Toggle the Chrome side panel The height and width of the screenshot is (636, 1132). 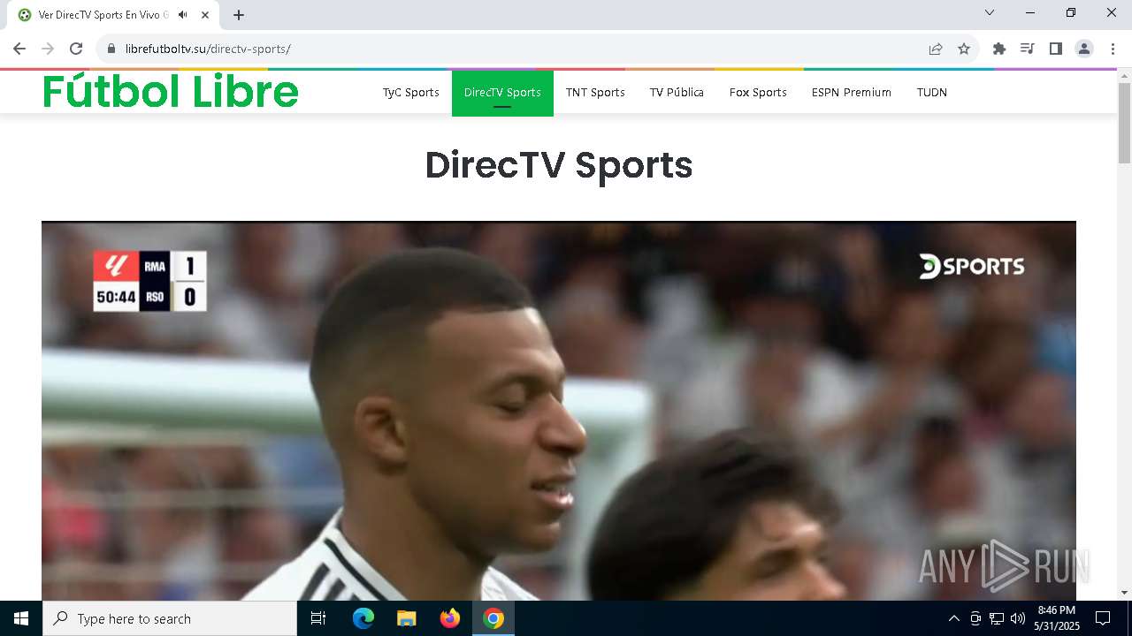(1056, 49)
